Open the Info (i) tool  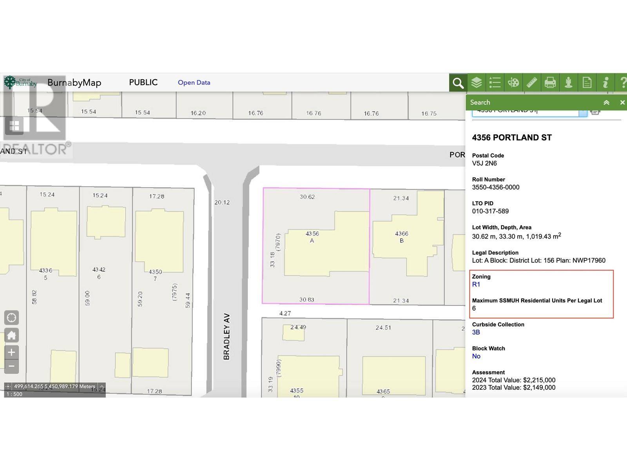pyautogui.click(x=605, y=83)
